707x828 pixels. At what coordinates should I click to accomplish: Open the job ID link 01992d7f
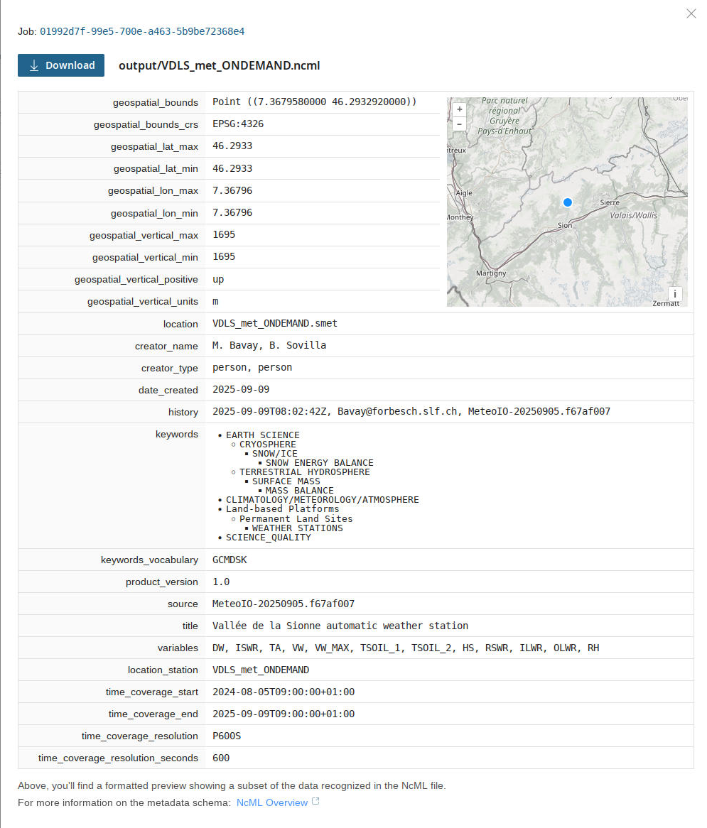click(x=142, y=31)
